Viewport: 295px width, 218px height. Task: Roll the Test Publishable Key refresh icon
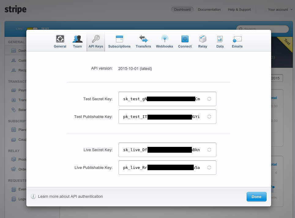tap(209, 117)
